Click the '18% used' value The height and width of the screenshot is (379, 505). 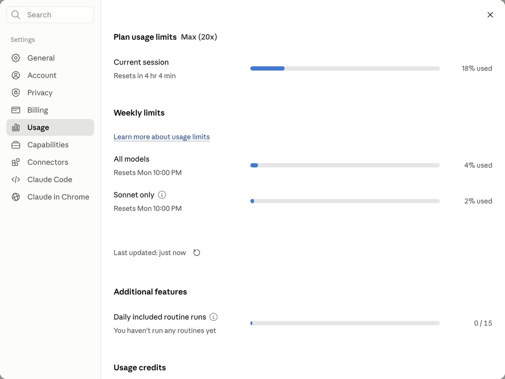tap(477, 68)
